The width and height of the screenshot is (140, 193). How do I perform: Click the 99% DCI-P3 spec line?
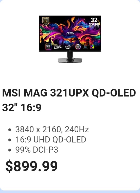[x=37, y=150]
